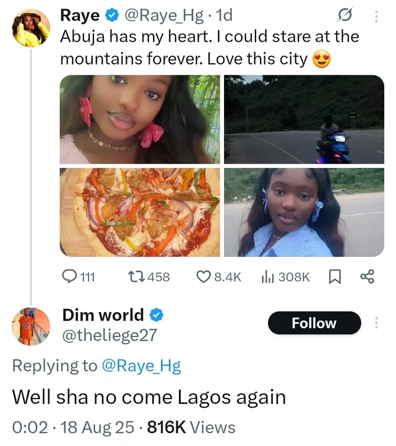Open the @Raye_Hg mention in the reply line
Image resolution: width=396 pixels, height=446 pixels.
142,366
